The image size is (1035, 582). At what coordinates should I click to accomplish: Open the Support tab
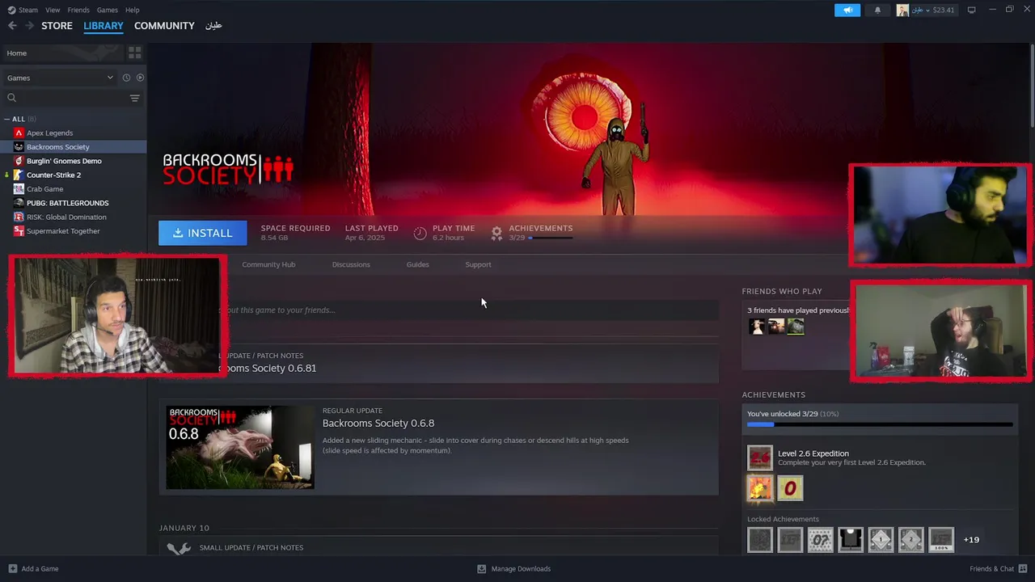click(x=478, y=264)
